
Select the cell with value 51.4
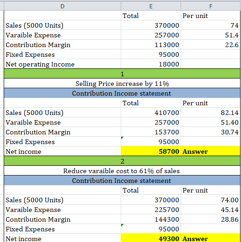tap(211, 35)
